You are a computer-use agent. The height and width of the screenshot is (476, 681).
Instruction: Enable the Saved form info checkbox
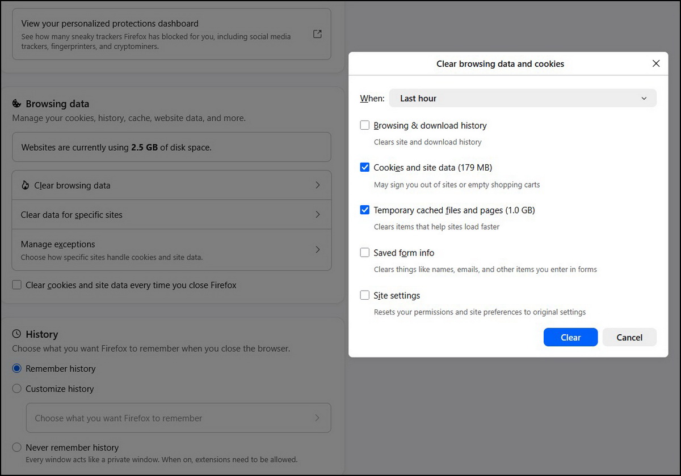(x=365, y=253)
